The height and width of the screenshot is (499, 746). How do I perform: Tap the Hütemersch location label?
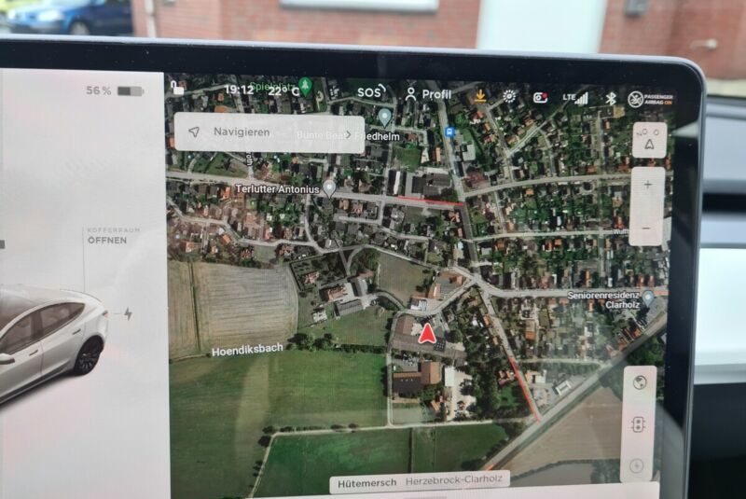(366, 483)
